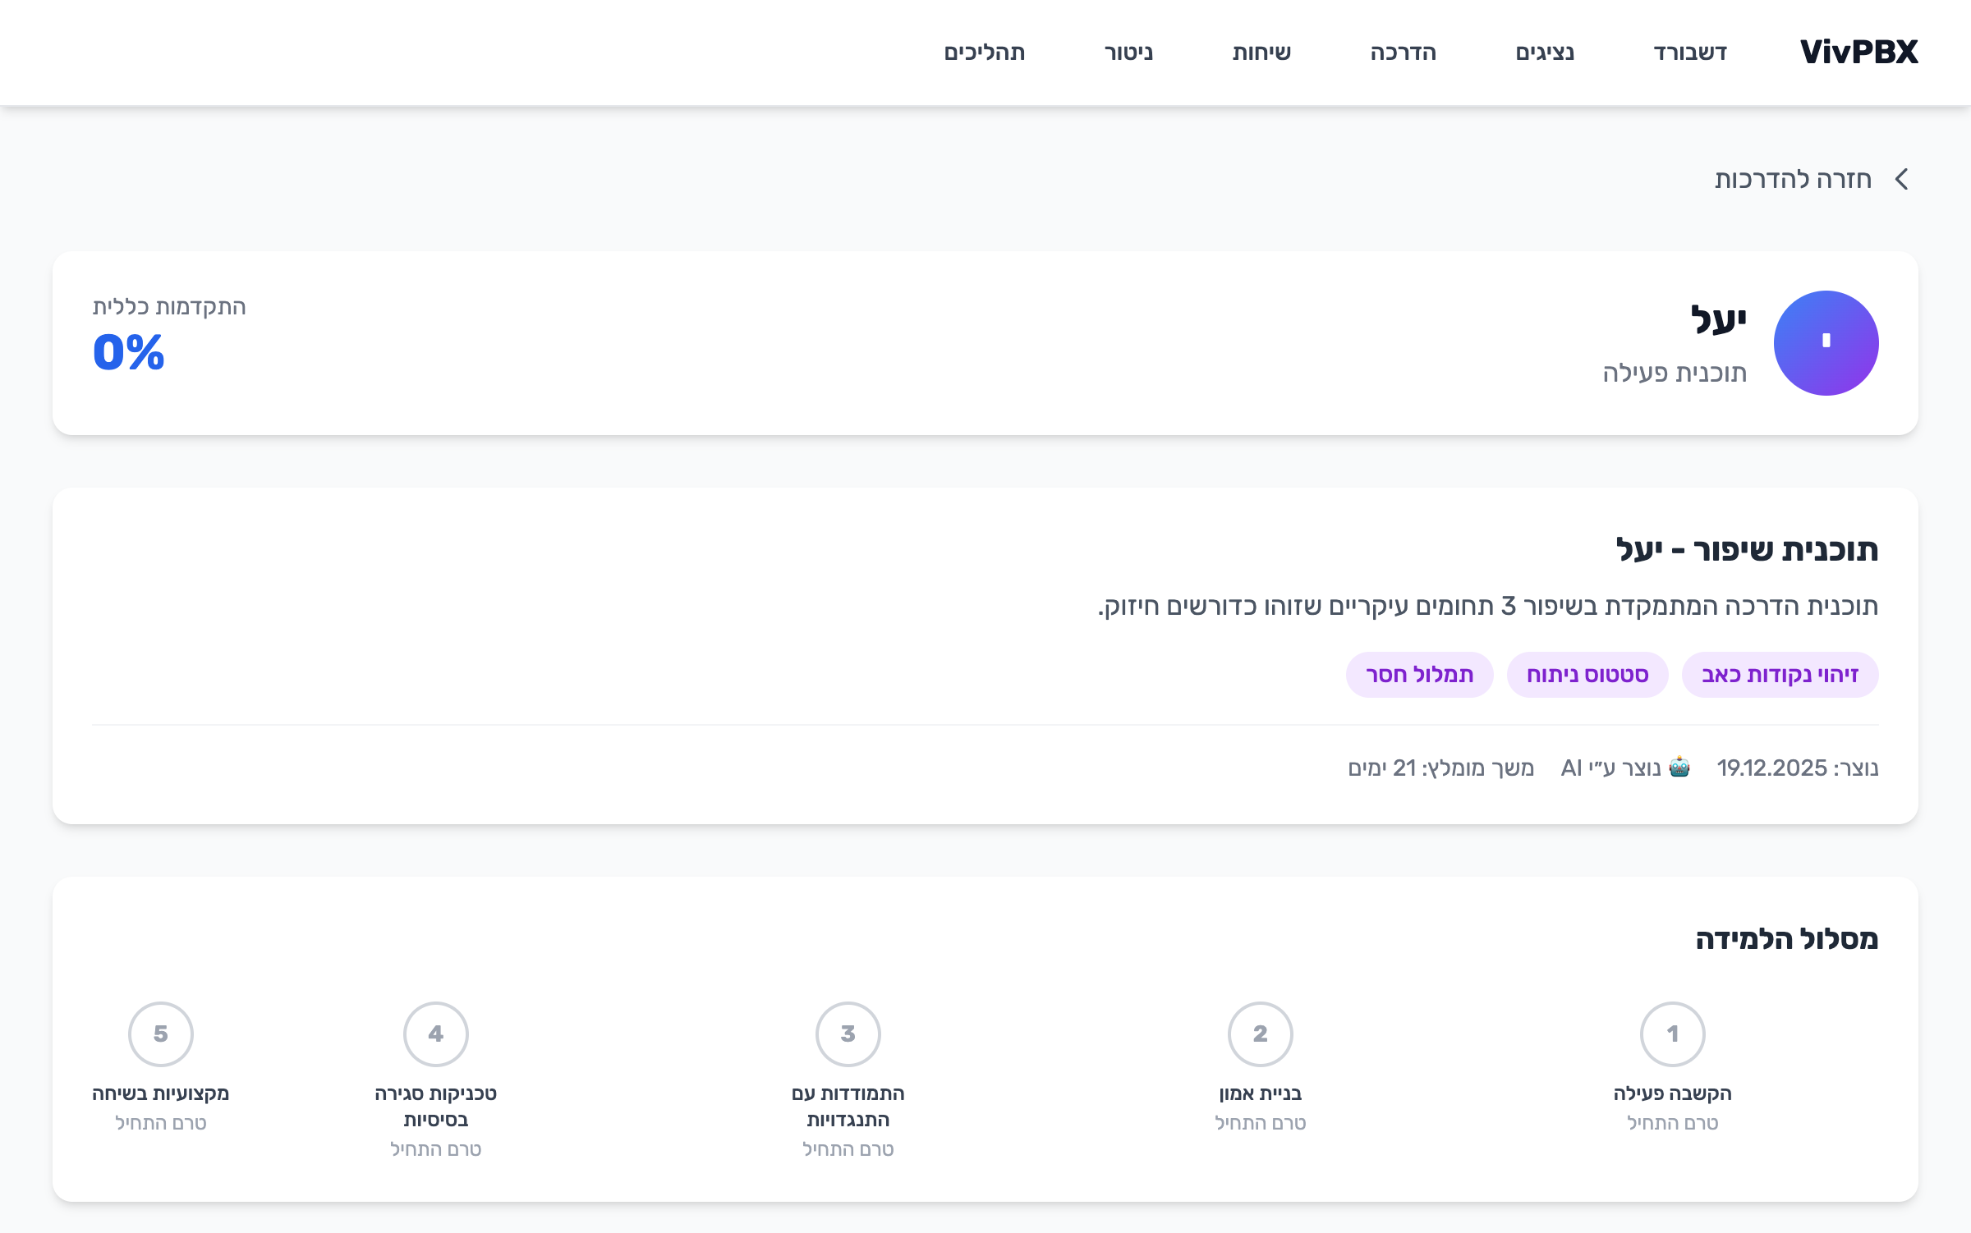Select step 1 circle הקשבה פעילה

coord(1672,1034)
